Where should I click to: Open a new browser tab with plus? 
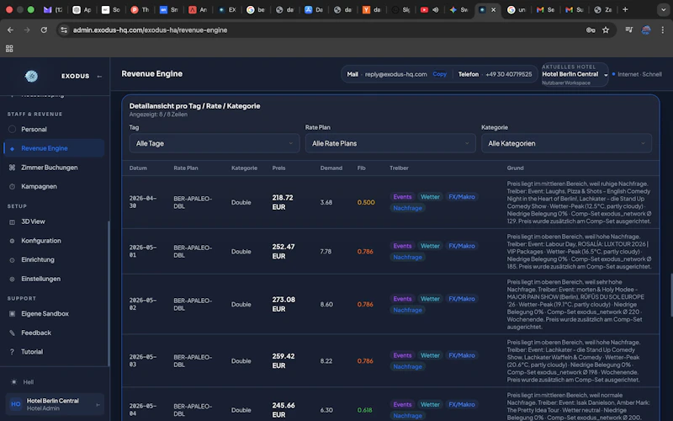click(625, 9)
